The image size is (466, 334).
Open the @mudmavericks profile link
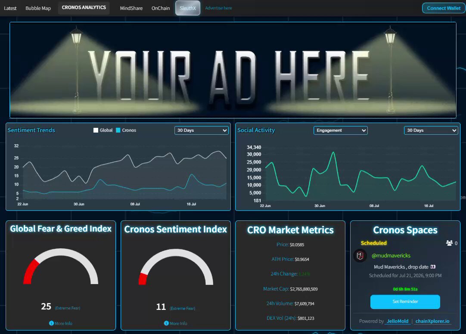coord(391,255)
